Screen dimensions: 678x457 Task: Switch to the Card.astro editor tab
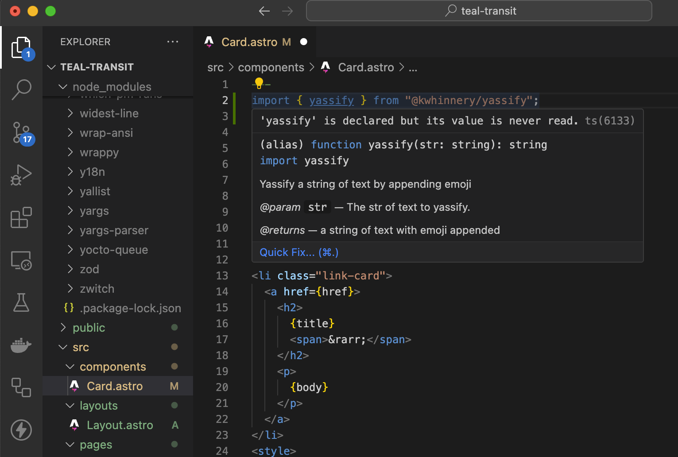point(256,42)
